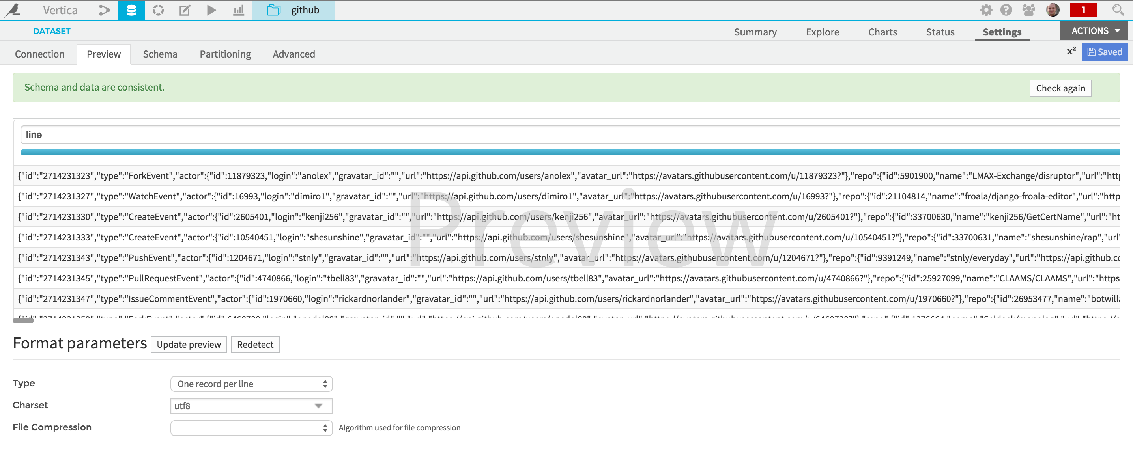The image size is (1133, 462).
Task: Switch to the Summary tab
Action: point(755,32)
